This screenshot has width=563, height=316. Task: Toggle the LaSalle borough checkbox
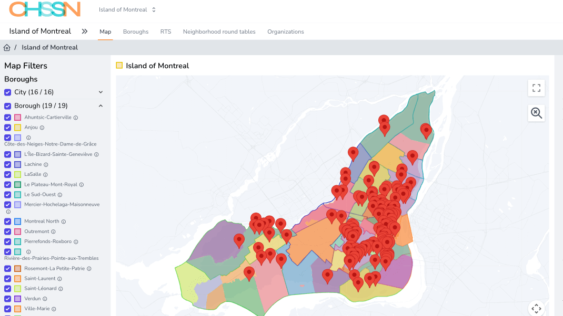tap(7, 174)
